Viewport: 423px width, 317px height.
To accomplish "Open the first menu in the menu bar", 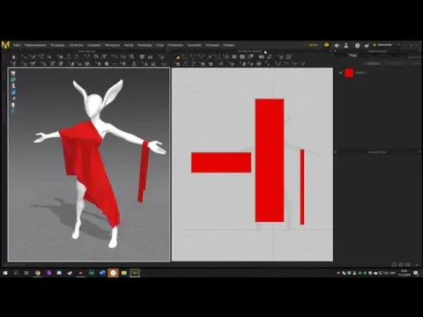I will coord(17,45).
